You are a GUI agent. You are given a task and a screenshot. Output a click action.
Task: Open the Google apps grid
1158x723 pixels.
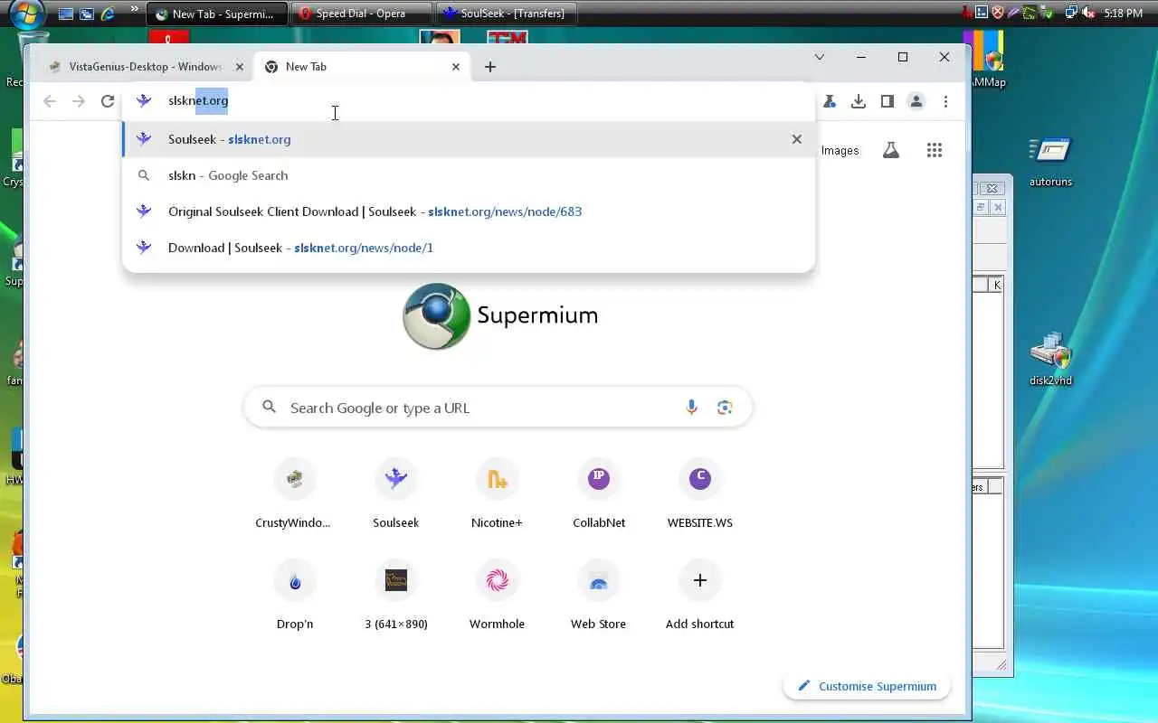pos(935,151)
